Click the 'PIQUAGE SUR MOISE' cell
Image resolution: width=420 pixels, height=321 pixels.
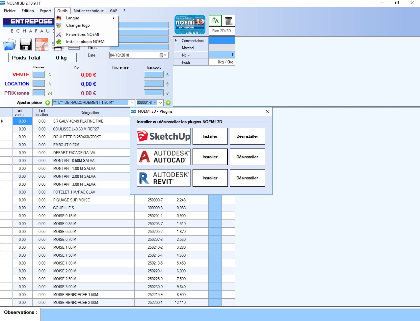coord(93,200)
